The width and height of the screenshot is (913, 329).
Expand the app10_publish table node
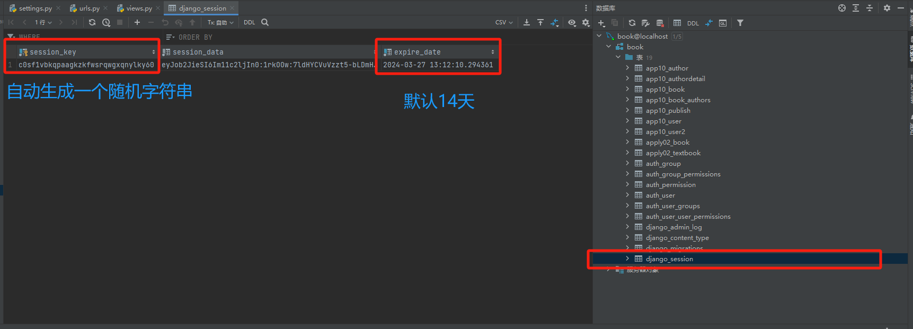(628, 110)
